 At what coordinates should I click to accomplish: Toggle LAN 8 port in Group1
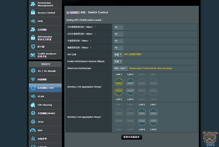(x=153, y=122)
